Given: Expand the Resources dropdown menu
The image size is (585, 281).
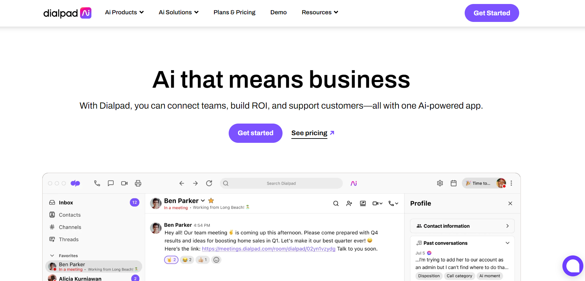Looking at the screenshot, I should [320, 12].
